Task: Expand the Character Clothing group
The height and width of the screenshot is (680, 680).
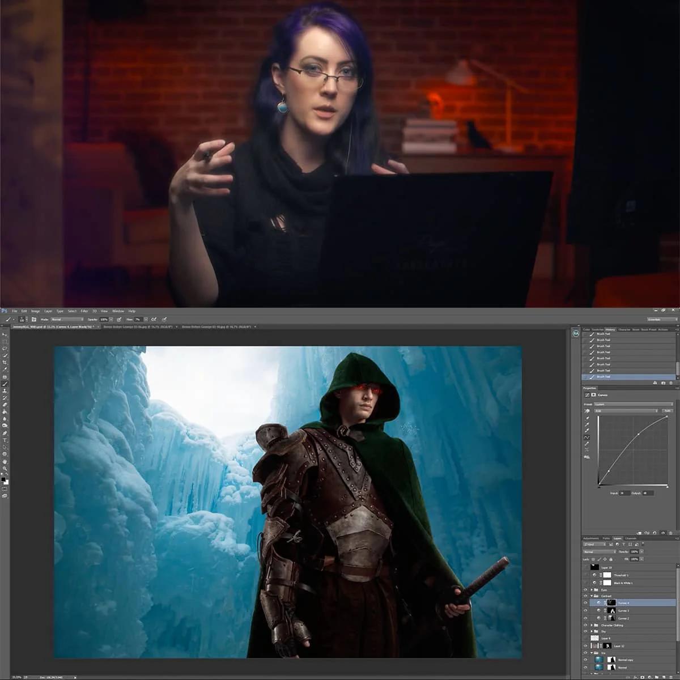Action: pos(592,625)
